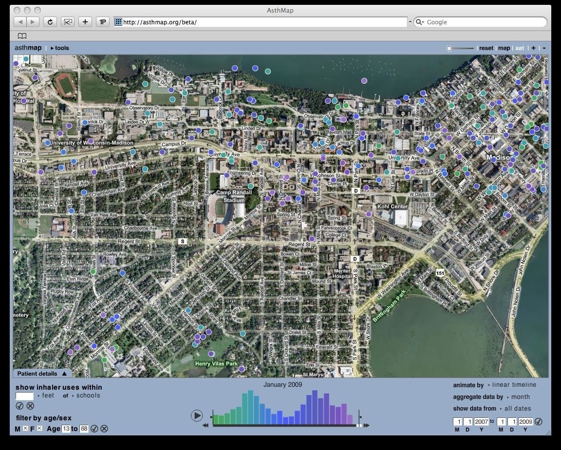Cancel the inhaler distance filter
The width and height of the screenshot is (561, 450).
pos(30,406)
